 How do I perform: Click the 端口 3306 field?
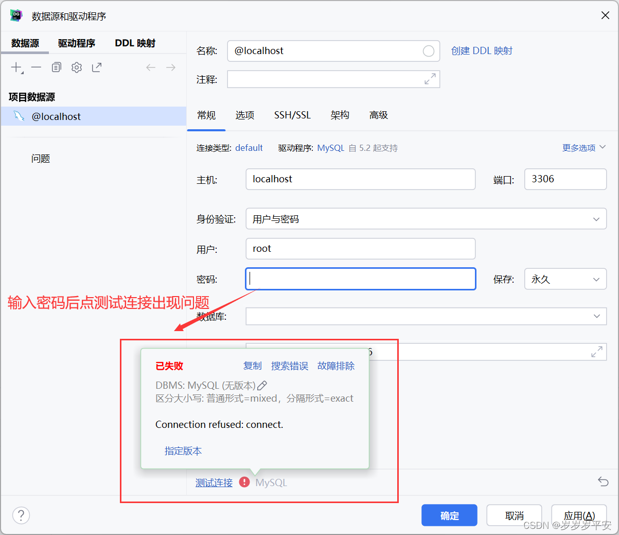coord(565,179)
